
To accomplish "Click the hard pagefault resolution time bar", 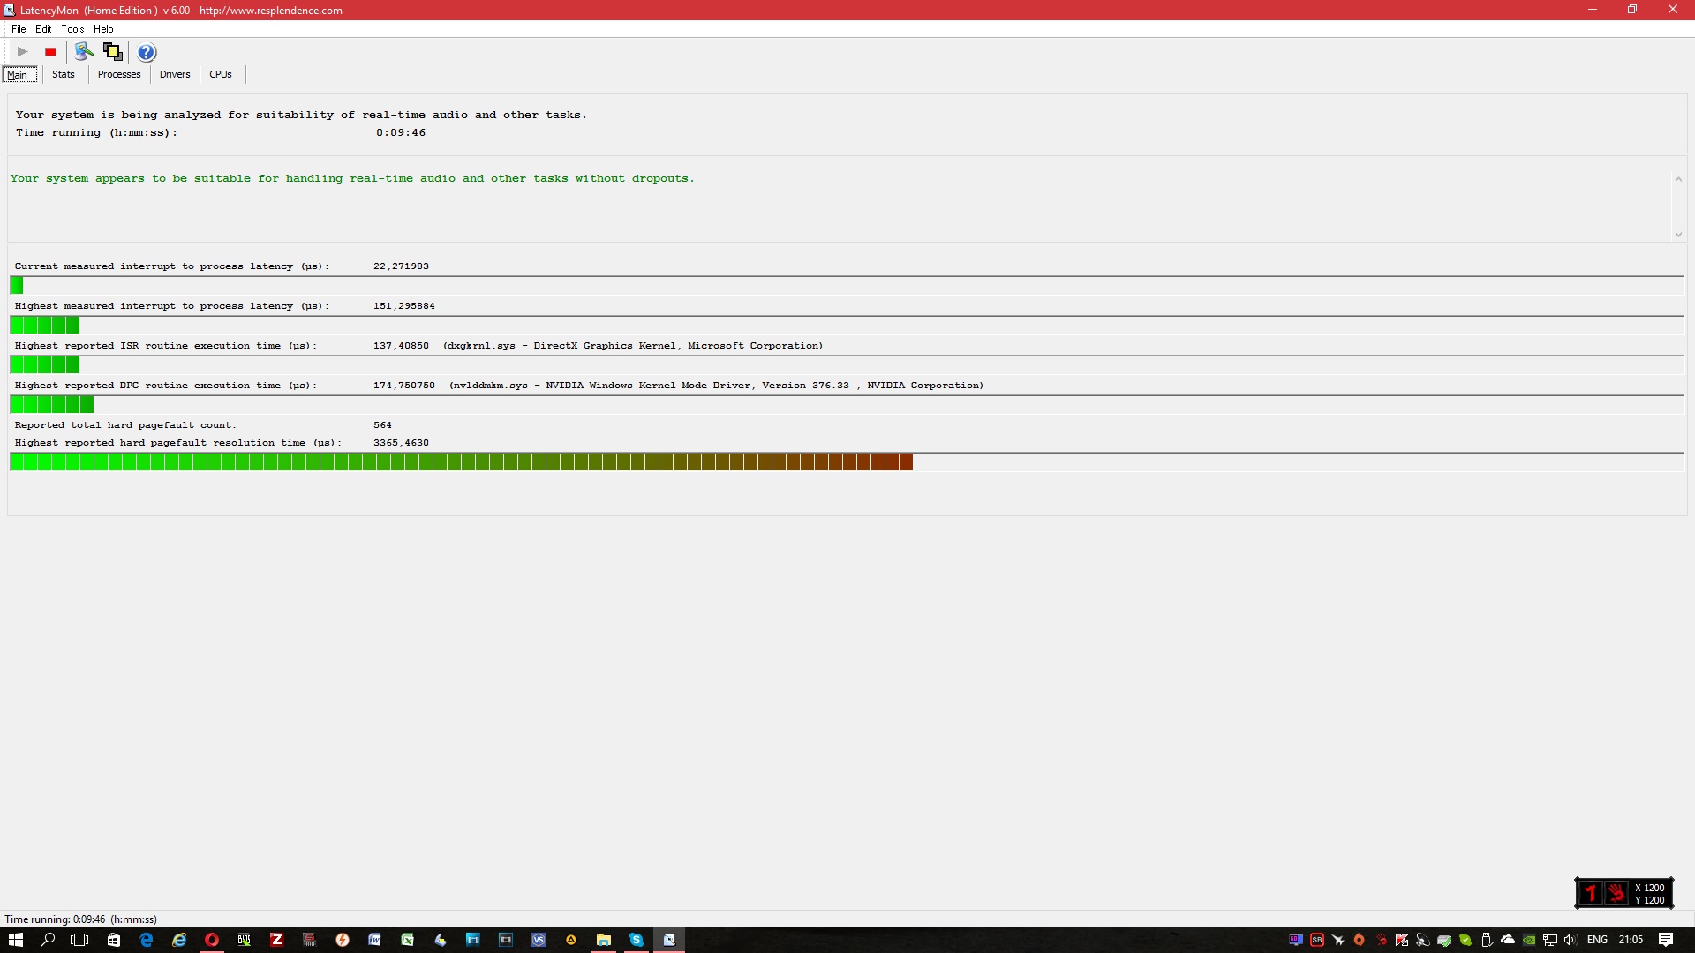I will tap(461, 461).
